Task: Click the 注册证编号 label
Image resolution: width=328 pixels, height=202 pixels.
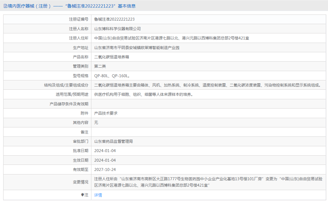Action: tap(79, 19)
